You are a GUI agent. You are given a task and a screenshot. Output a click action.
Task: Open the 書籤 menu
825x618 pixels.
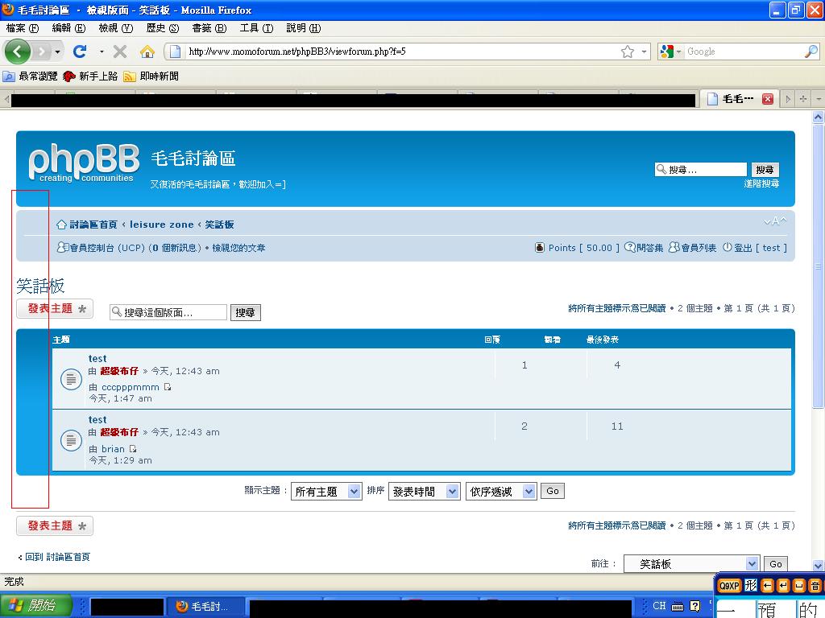pyautogui.click(x=209, y=28)
